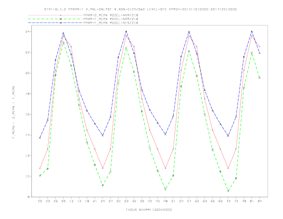
Task: Click x-axis forecast hour label 51
Action: 173,201
